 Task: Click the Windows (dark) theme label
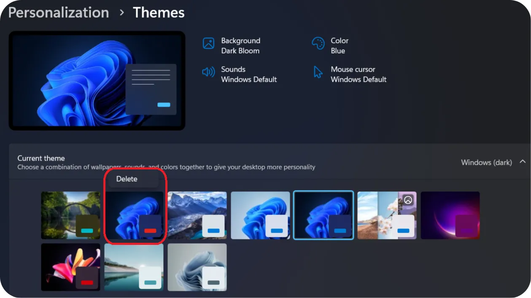(x=486, y=162)
